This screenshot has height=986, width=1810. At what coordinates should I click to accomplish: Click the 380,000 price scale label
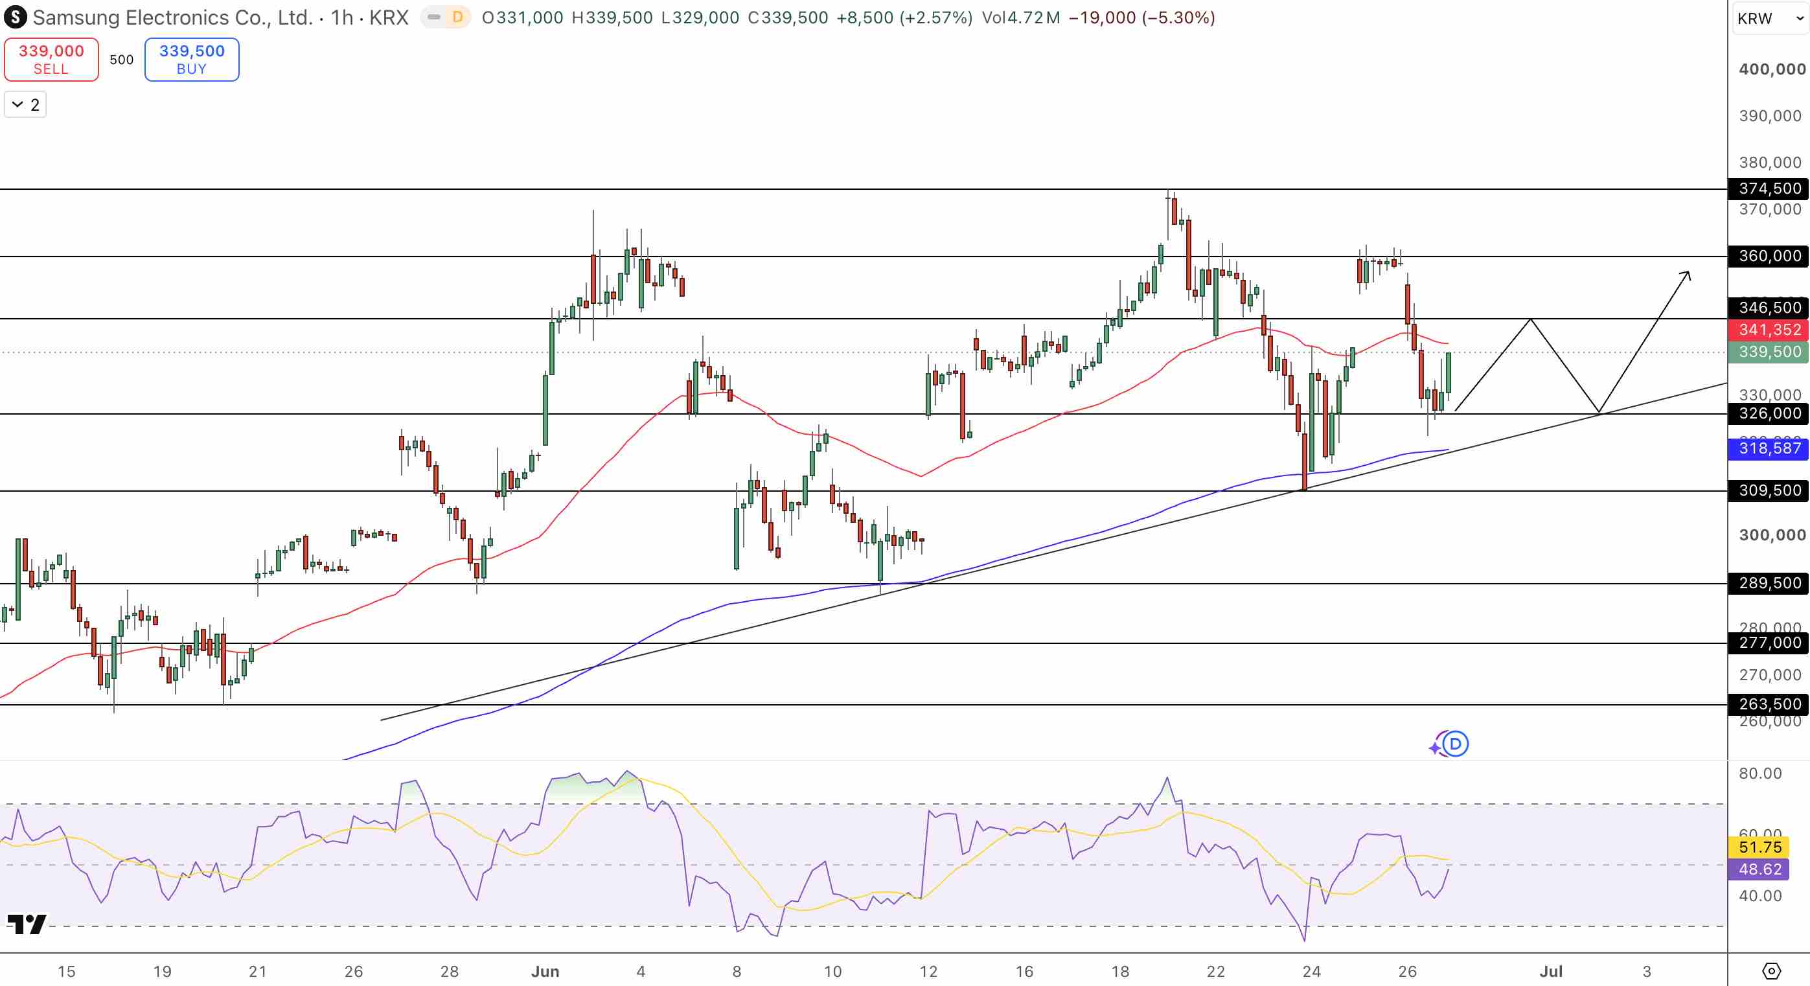click(x=1770, y=163)
